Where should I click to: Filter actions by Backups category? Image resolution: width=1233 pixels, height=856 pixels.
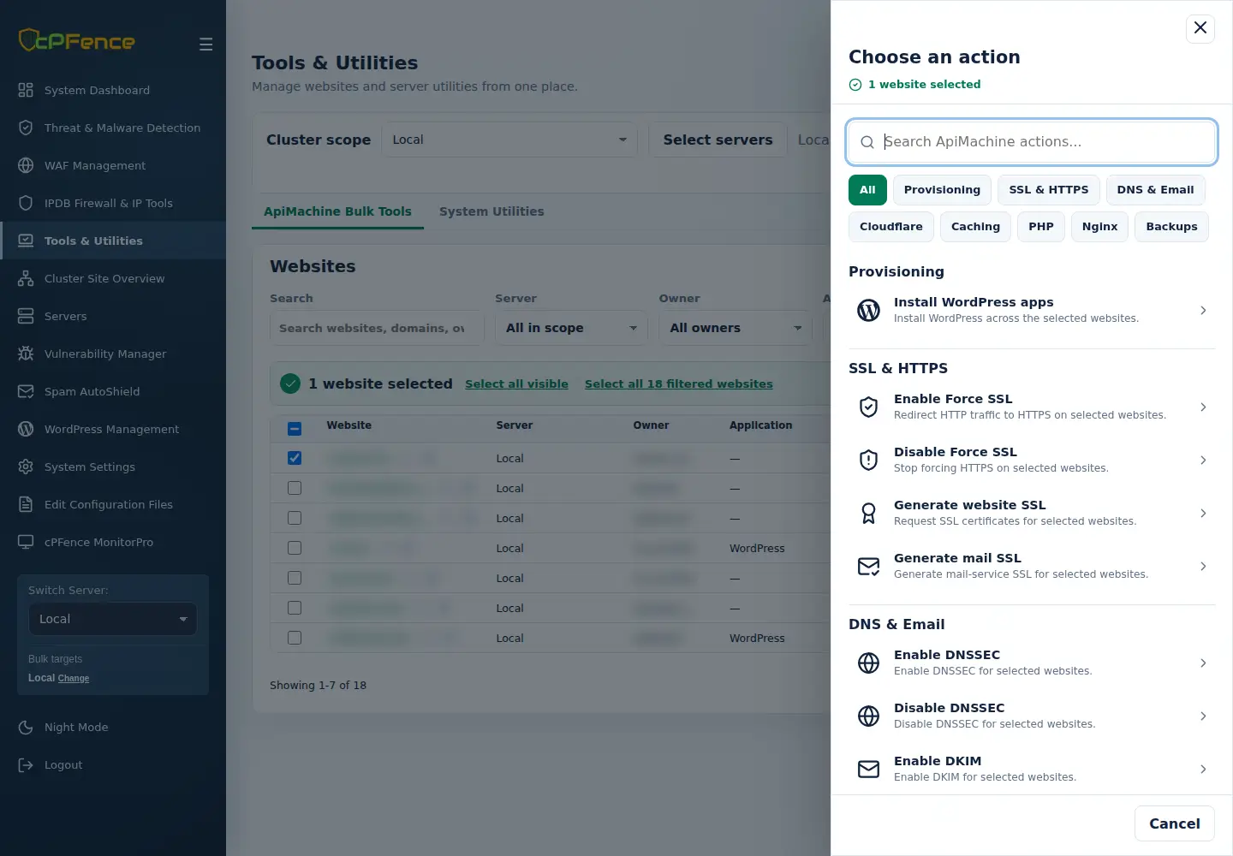pos(1171,227)
